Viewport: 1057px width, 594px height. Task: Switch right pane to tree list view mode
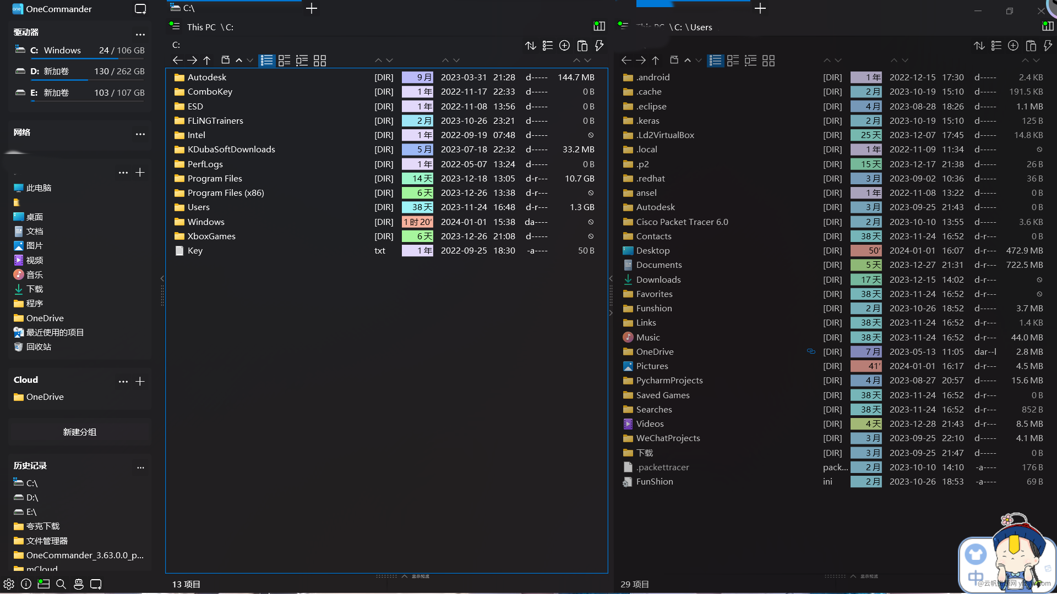click(x=751, y=61)
